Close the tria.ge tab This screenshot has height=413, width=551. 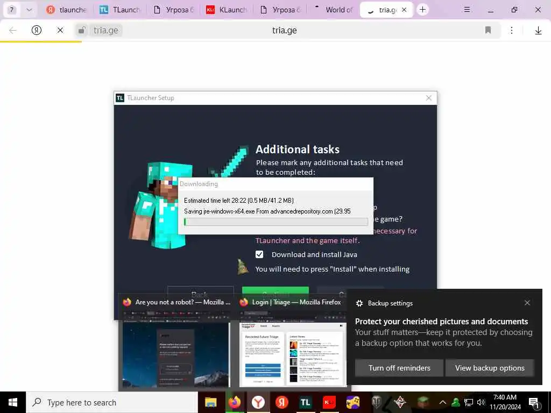404,10
